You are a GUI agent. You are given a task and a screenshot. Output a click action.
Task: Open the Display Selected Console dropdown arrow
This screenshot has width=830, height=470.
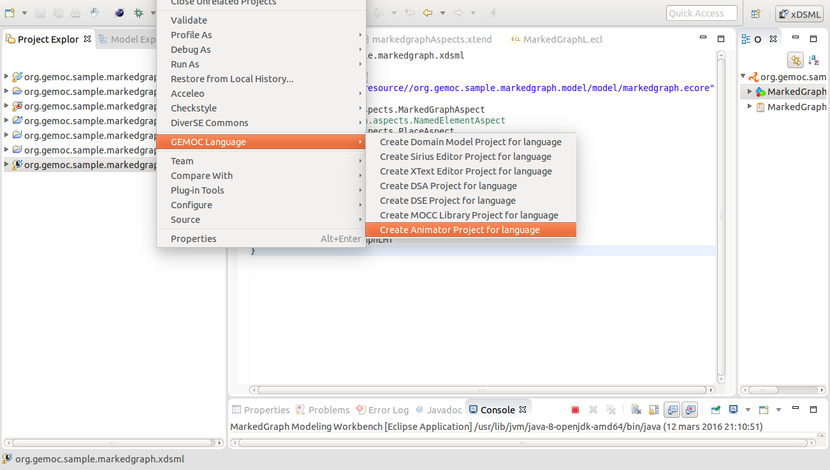[x=748, y=409]
